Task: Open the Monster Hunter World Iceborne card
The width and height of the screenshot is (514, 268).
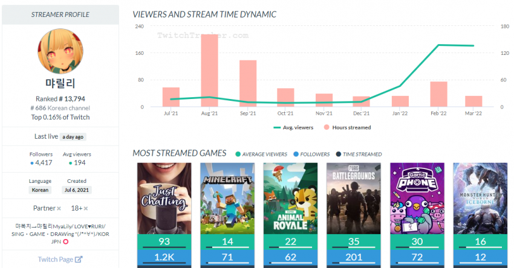Action: pos(480,199)
